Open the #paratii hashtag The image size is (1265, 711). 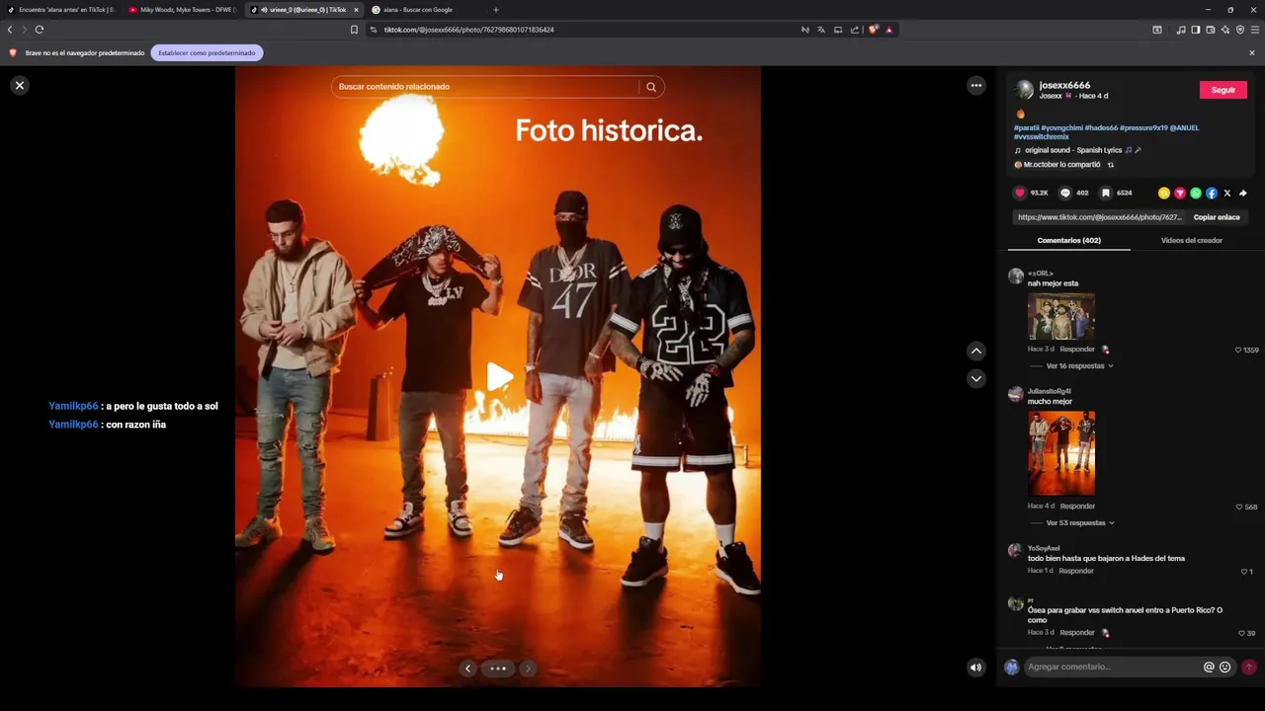tap(1026, 127)
